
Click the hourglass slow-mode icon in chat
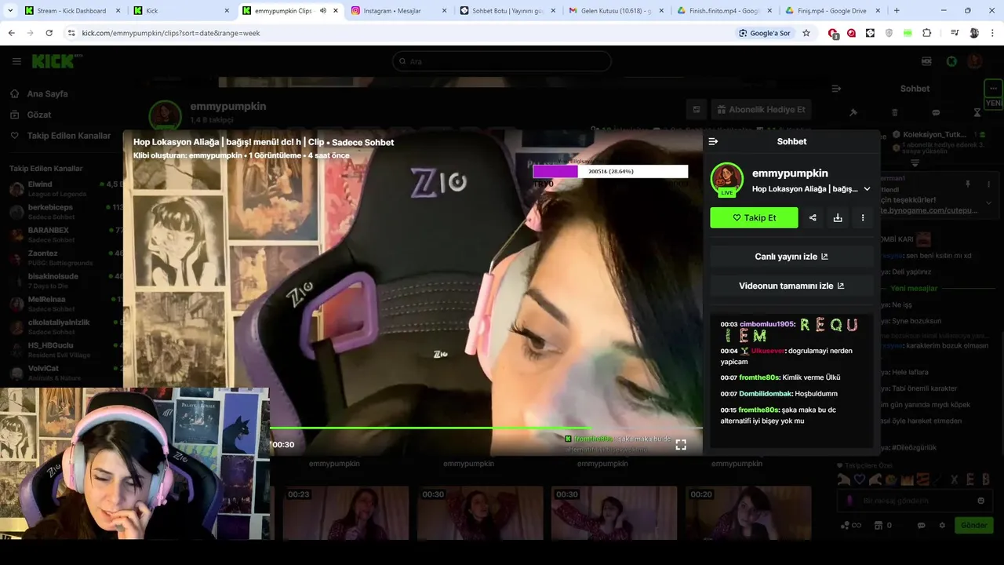(977, 112)
